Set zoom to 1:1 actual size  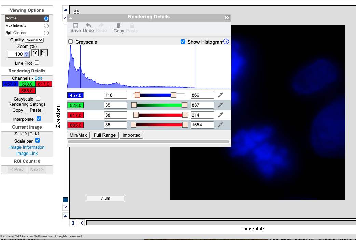(x=35, y=53)
